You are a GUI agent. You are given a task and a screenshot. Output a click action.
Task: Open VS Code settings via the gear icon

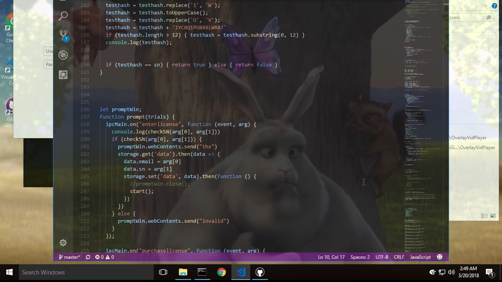pos(63,243)
